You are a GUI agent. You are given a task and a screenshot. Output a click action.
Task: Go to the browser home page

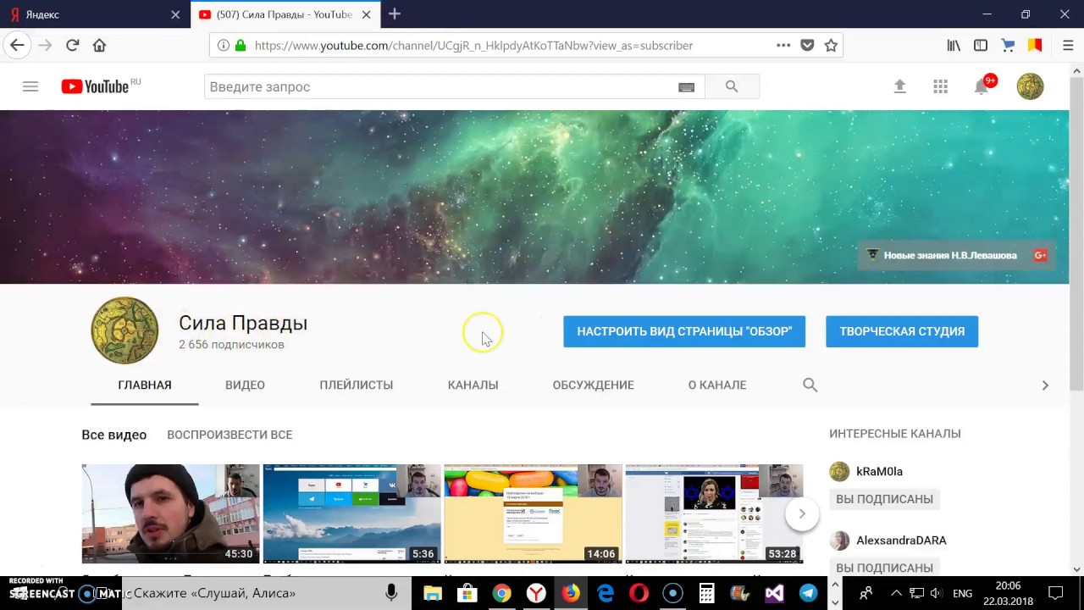(x=99, y=45)
